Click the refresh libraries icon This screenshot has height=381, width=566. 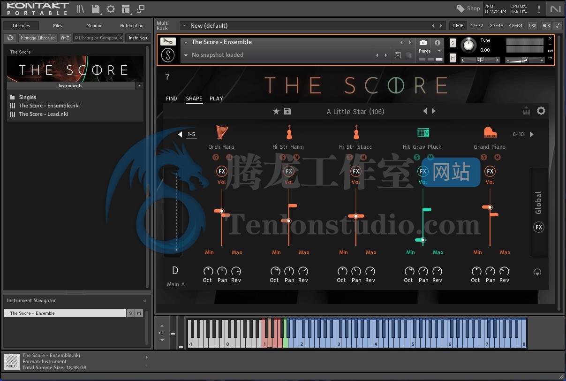pyautogui.click(x=10, y=38)
